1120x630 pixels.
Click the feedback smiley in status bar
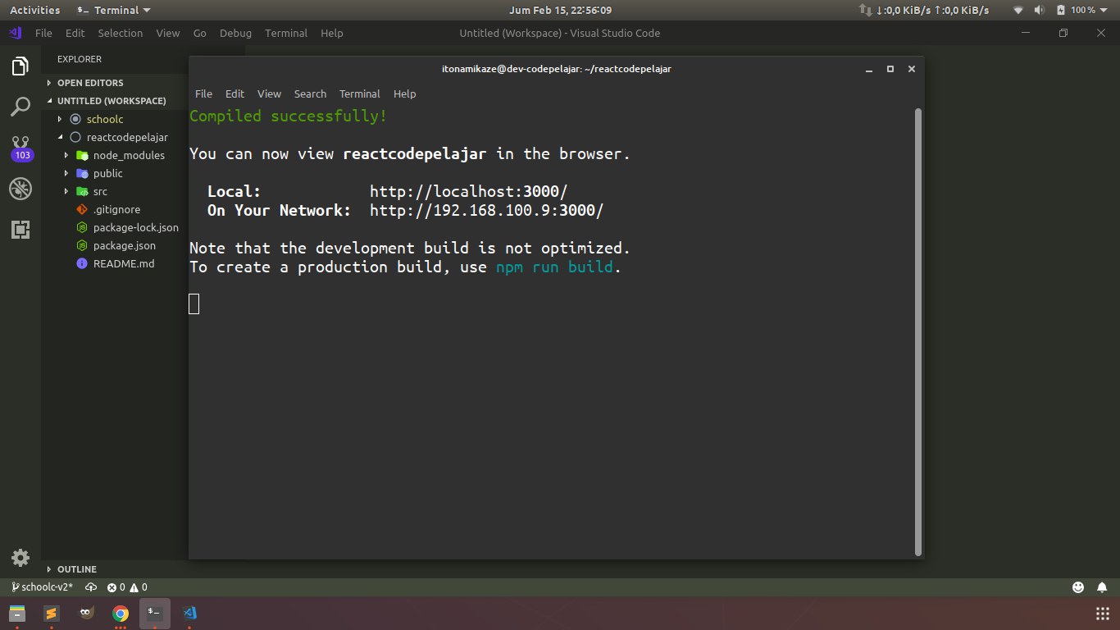click(1078, 587)
